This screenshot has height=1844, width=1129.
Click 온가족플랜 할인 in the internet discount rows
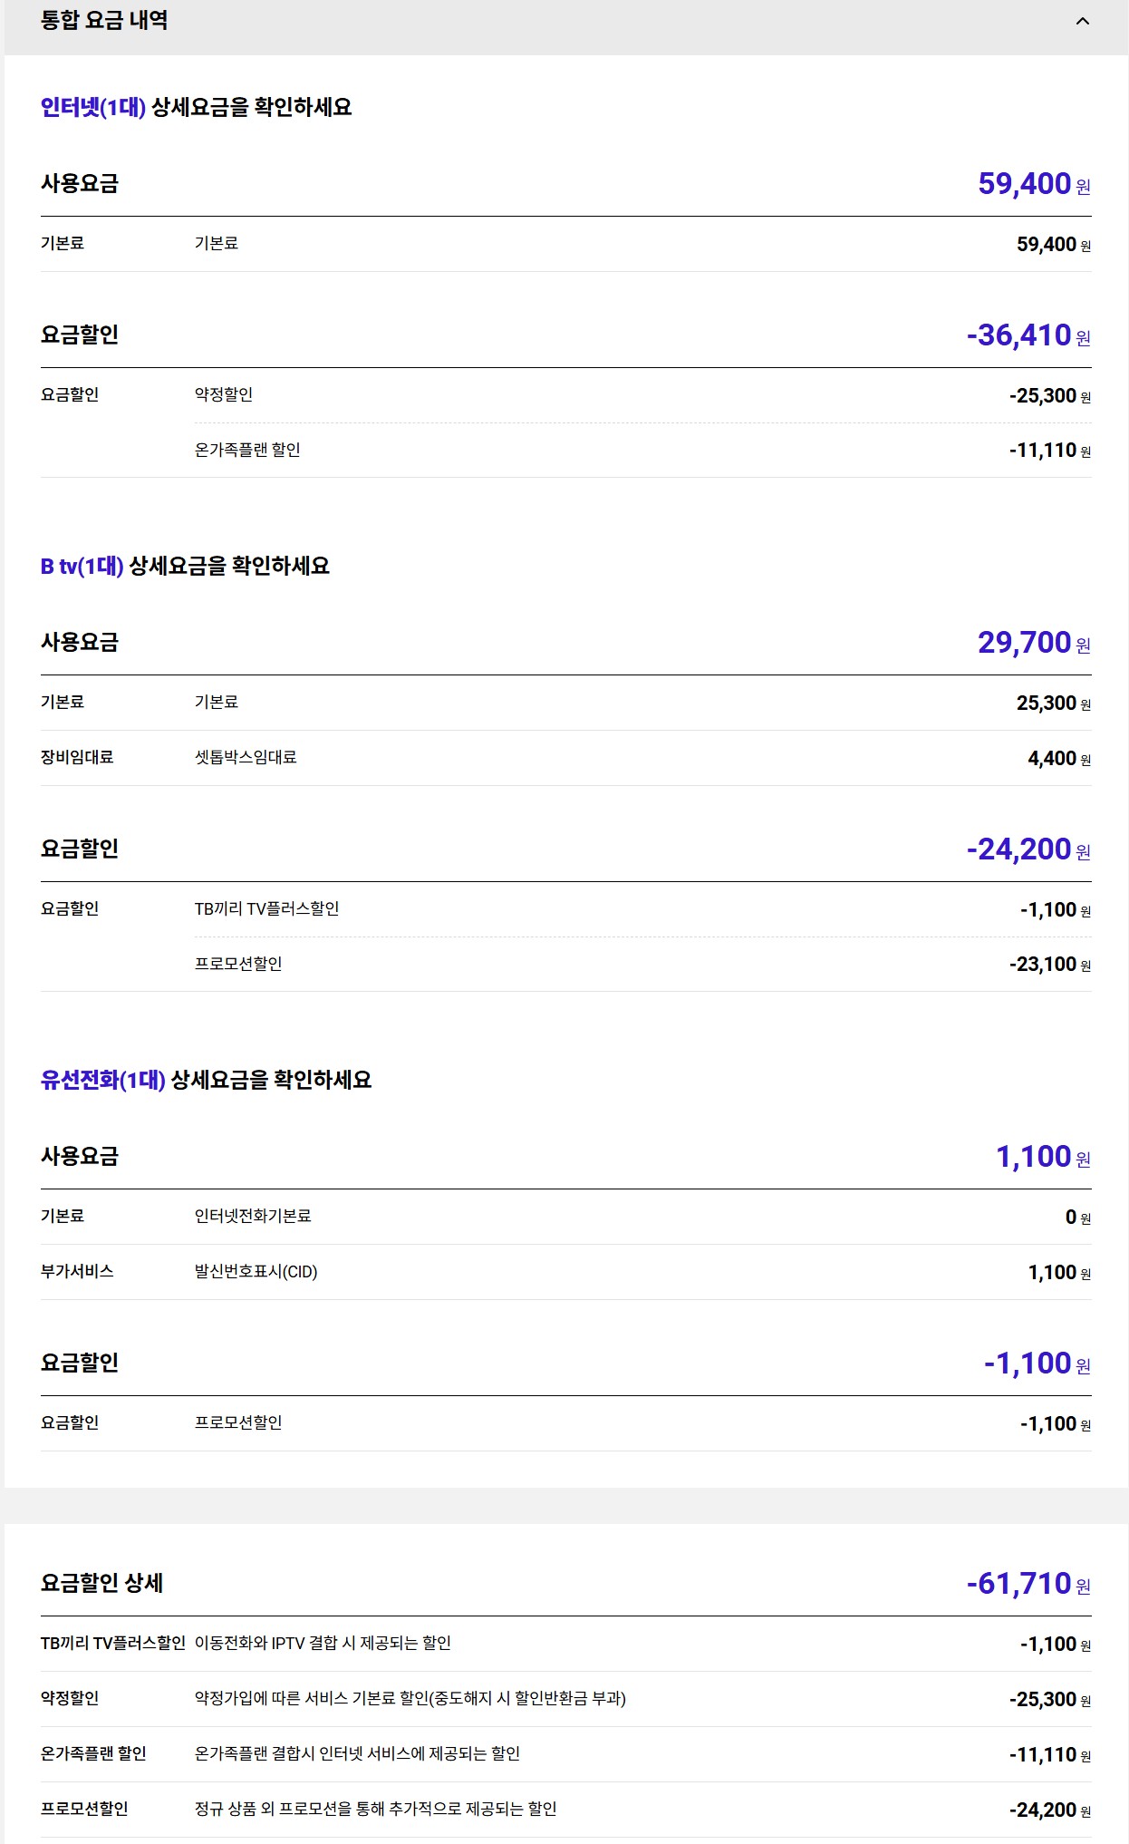pos(247,450)
